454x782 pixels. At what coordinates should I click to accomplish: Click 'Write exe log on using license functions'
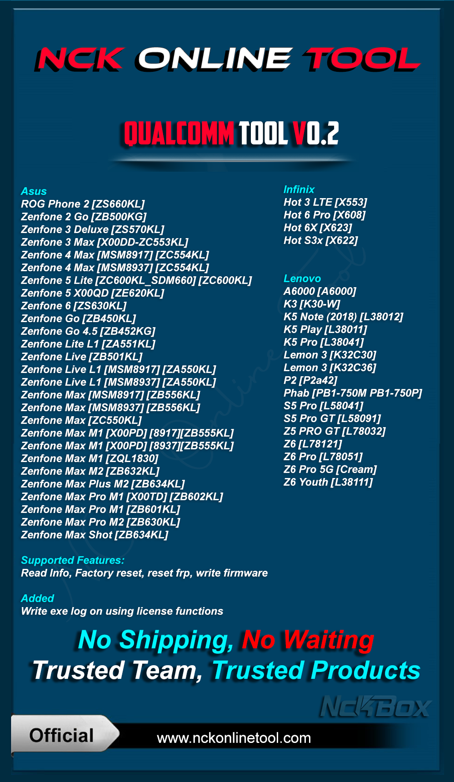point(122,611)
